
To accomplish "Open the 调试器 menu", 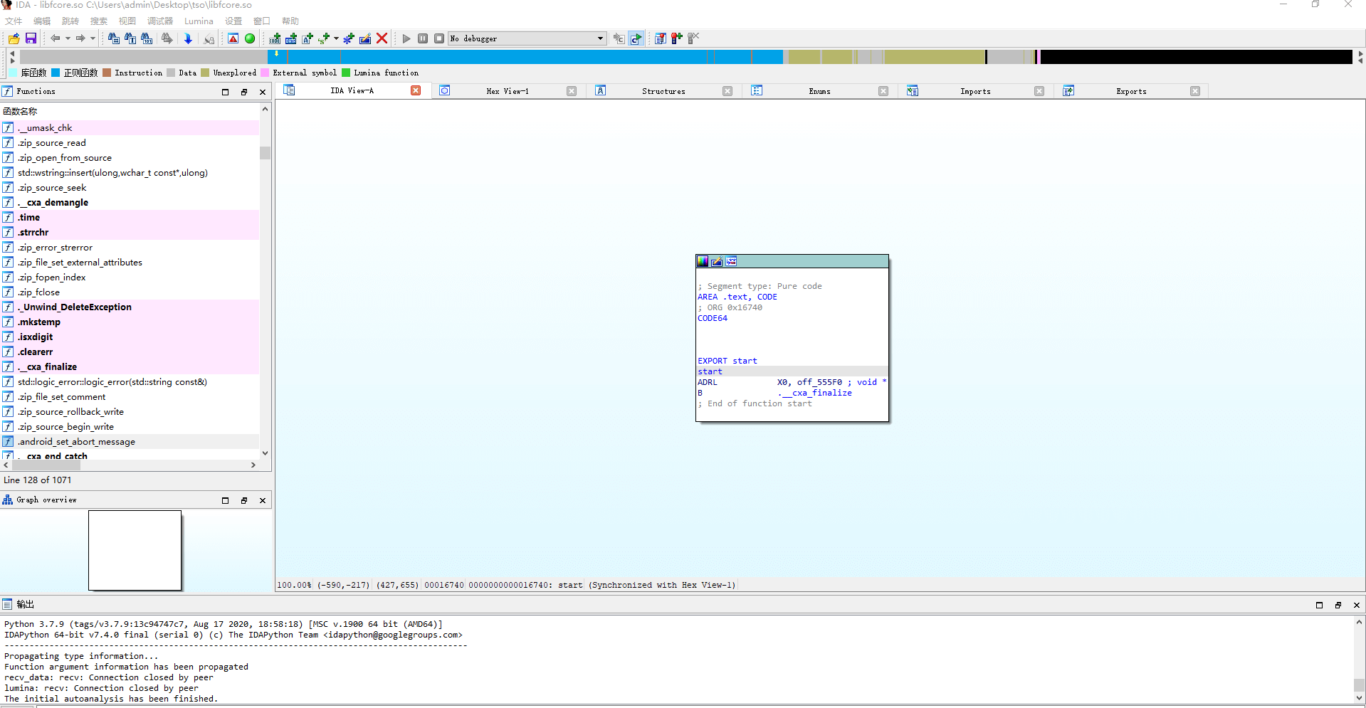I will pyautogui.click(x=160, y=21).
